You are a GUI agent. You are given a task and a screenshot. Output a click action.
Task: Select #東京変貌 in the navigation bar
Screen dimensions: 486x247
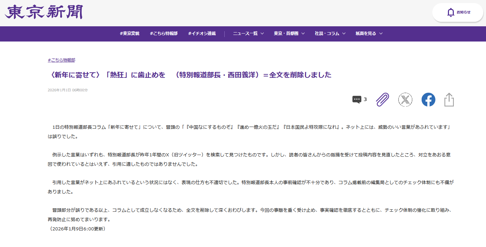tap(129, 34)
